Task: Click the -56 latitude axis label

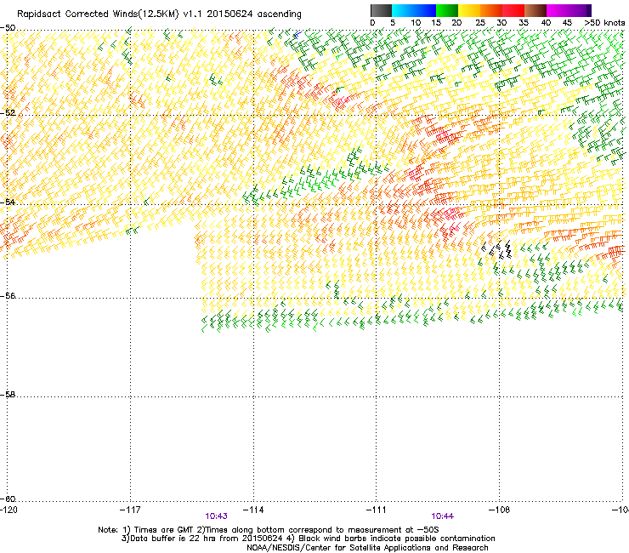Action: [x=8, y=295]
